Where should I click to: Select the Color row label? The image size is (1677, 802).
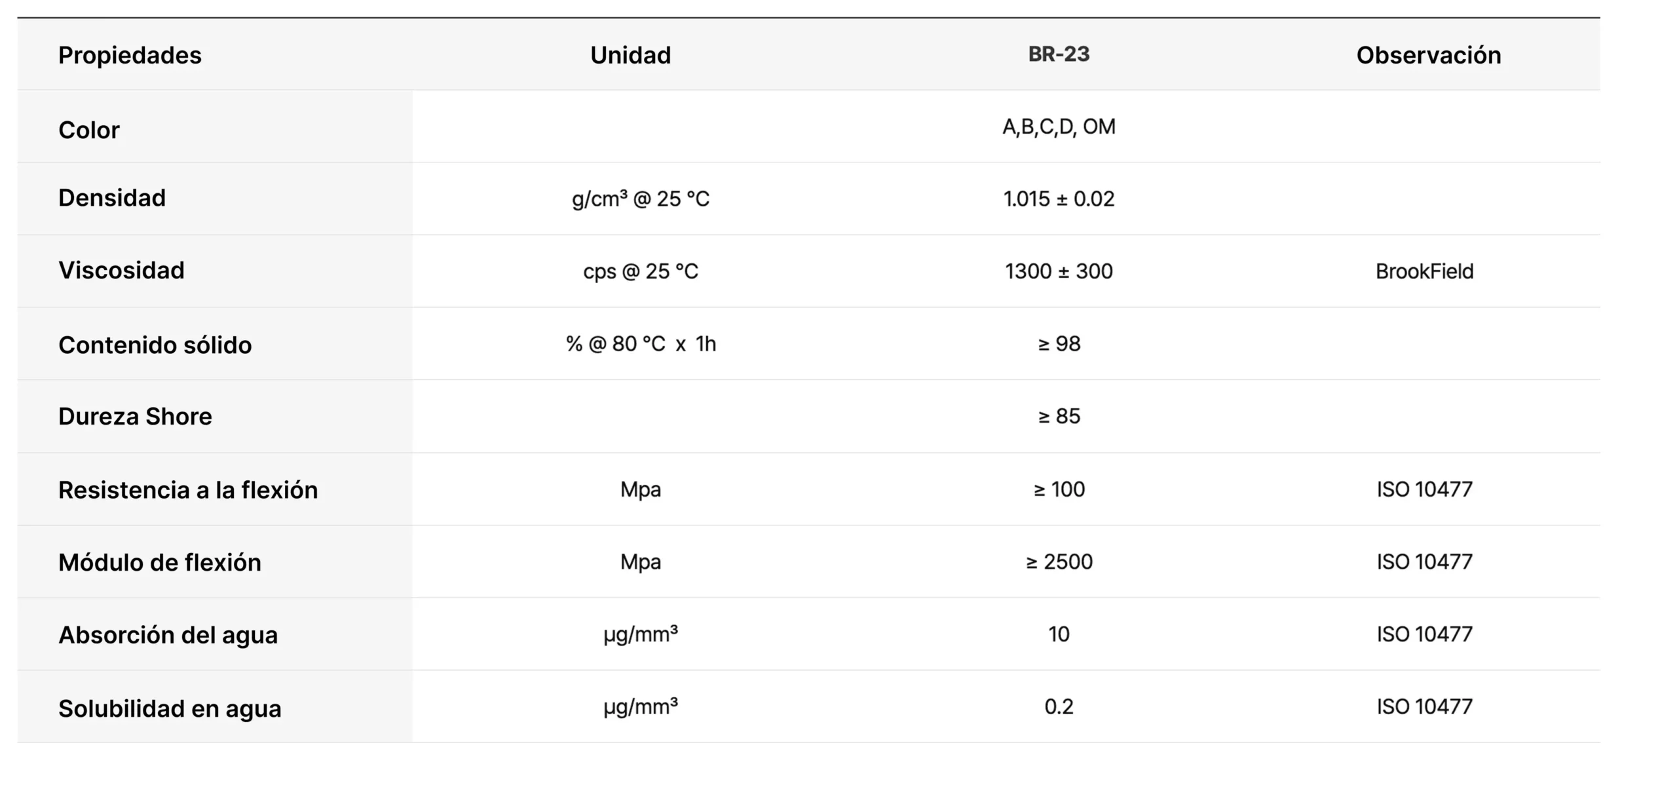click(x=89, y=130)
